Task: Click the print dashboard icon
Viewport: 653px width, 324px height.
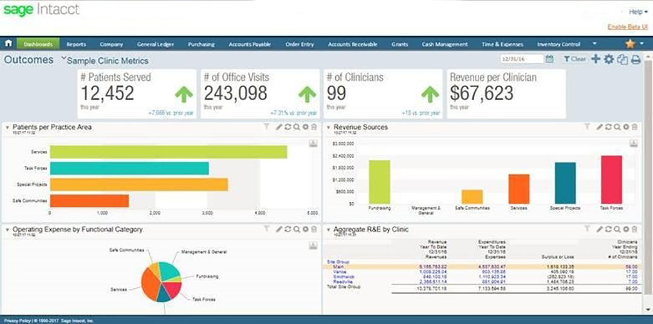Action: coord(635,59)
